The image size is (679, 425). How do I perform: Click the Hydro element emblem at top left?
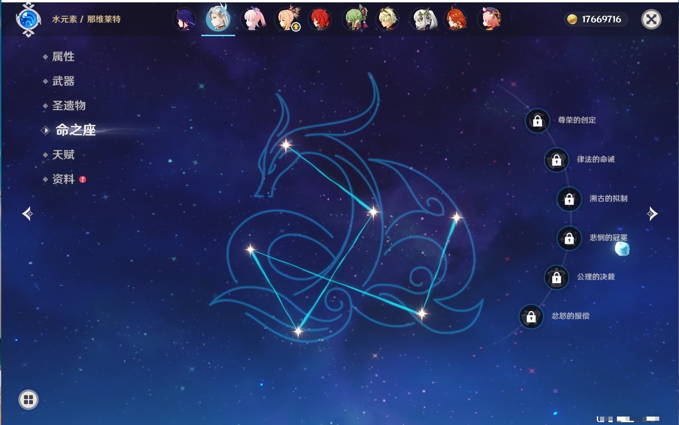click(28, 20)
